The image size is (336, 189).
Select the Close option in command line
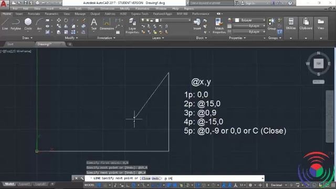146,178
